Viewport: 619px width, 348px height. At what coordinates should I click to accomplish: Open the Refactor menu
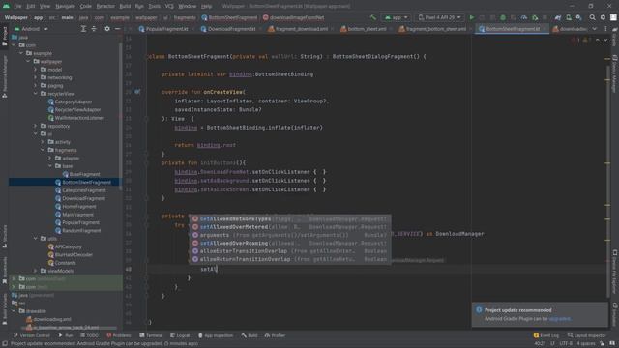click(x=105, y=6)
